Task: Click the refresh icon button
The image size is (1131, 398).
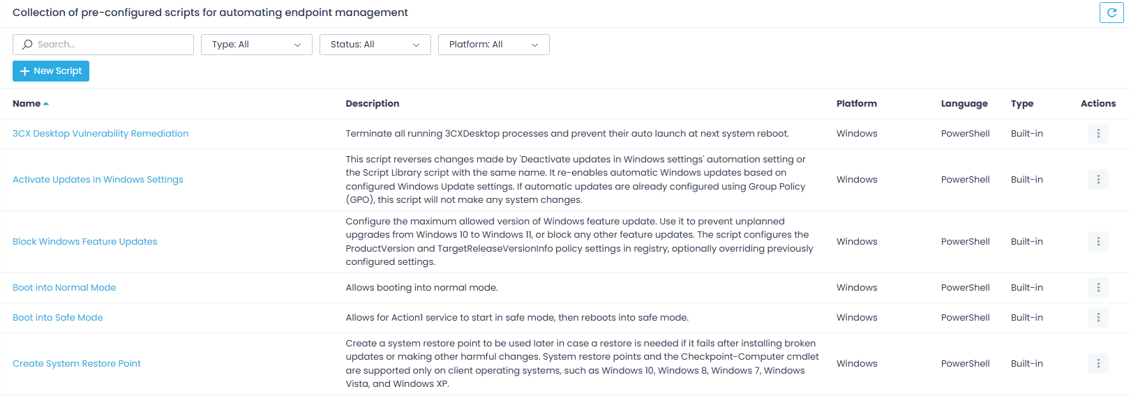Action: (1111, 13)
